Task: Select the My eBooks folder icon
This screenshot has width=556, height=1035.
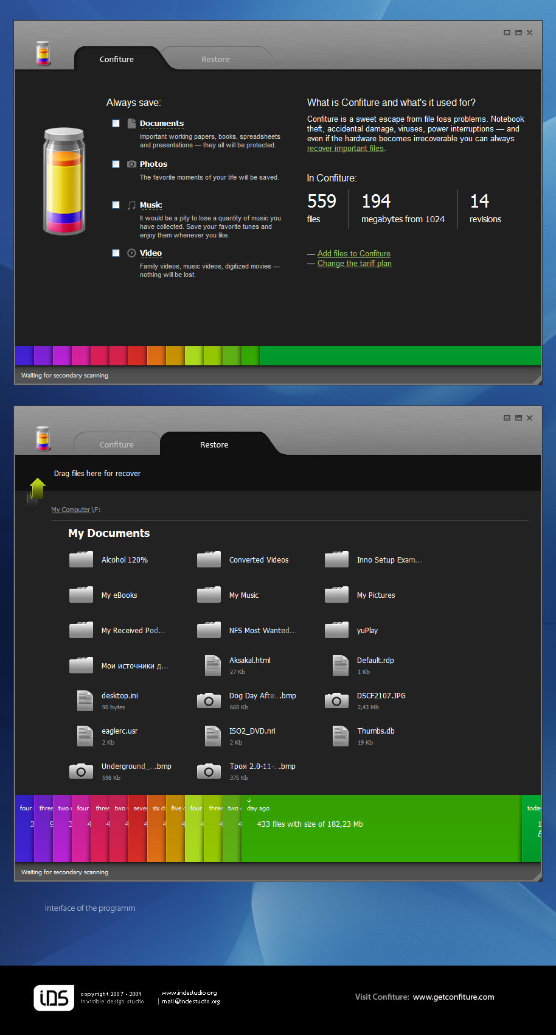Action: tap(81, 594)
